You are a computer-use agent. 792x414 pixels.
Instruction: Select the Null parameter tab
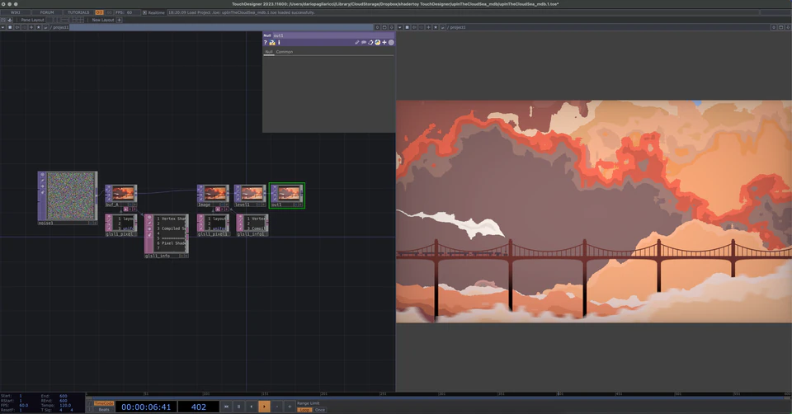(x=269, y=51)
